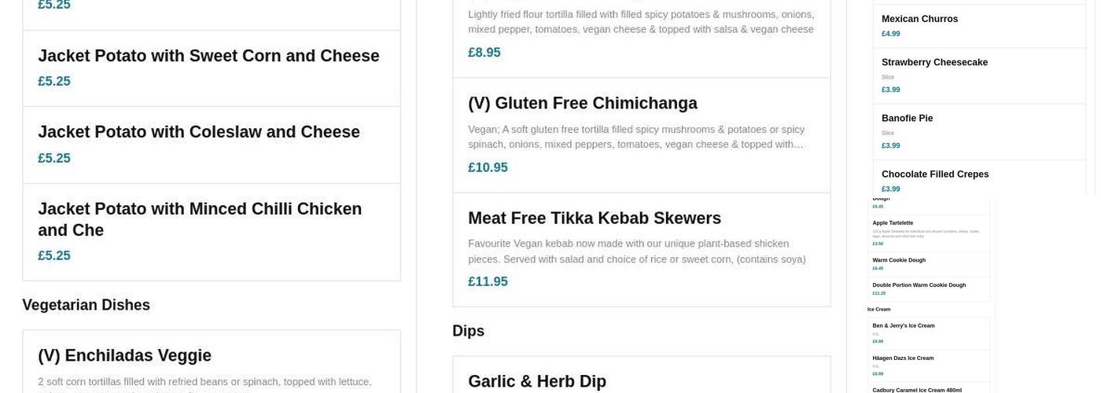
Task: Add the Garlic & Herb Dip
Action: [x=536, y=381]
